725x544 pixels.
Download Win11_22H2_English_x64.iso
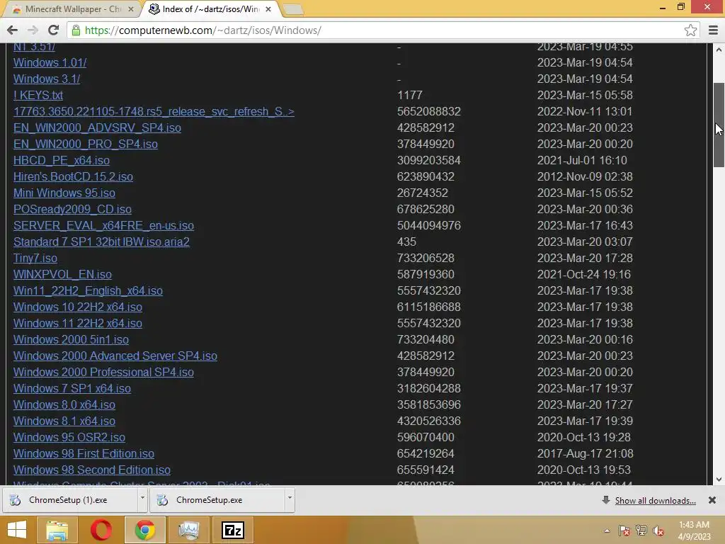[88, 290]
